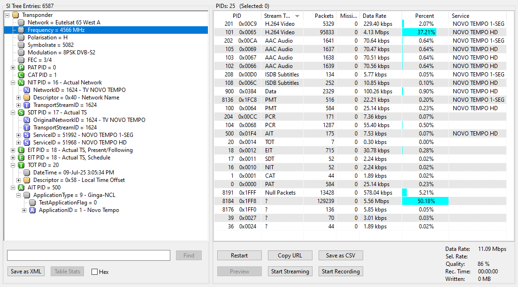Click the search text field beside Find
518x287 pixels.
pos(89,255)
